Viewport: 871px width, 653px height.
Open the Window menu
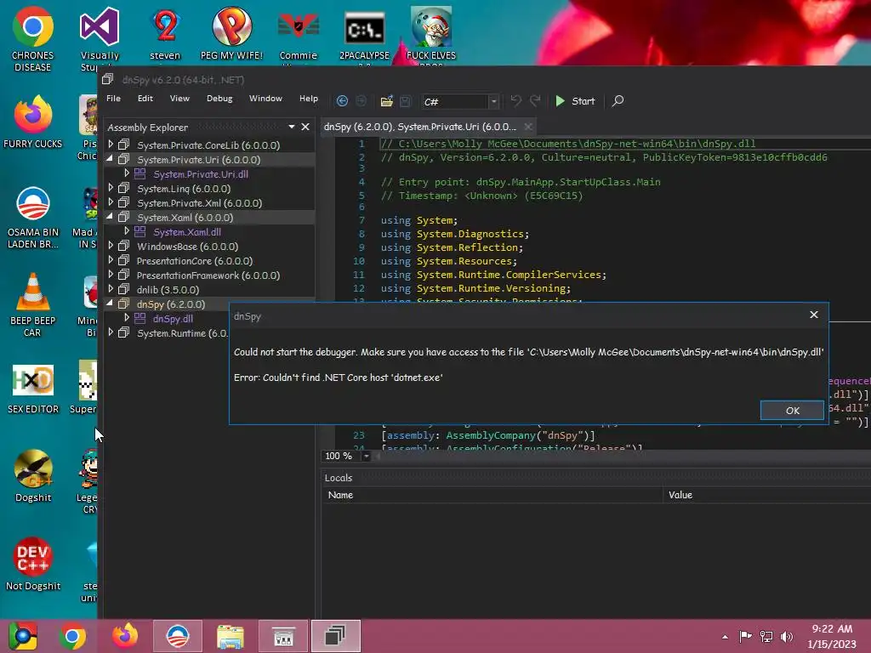[x=265, y=99]
